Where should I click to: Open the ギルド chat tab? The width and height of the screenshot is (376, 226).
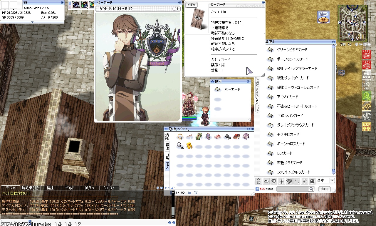tap(70, 188)
